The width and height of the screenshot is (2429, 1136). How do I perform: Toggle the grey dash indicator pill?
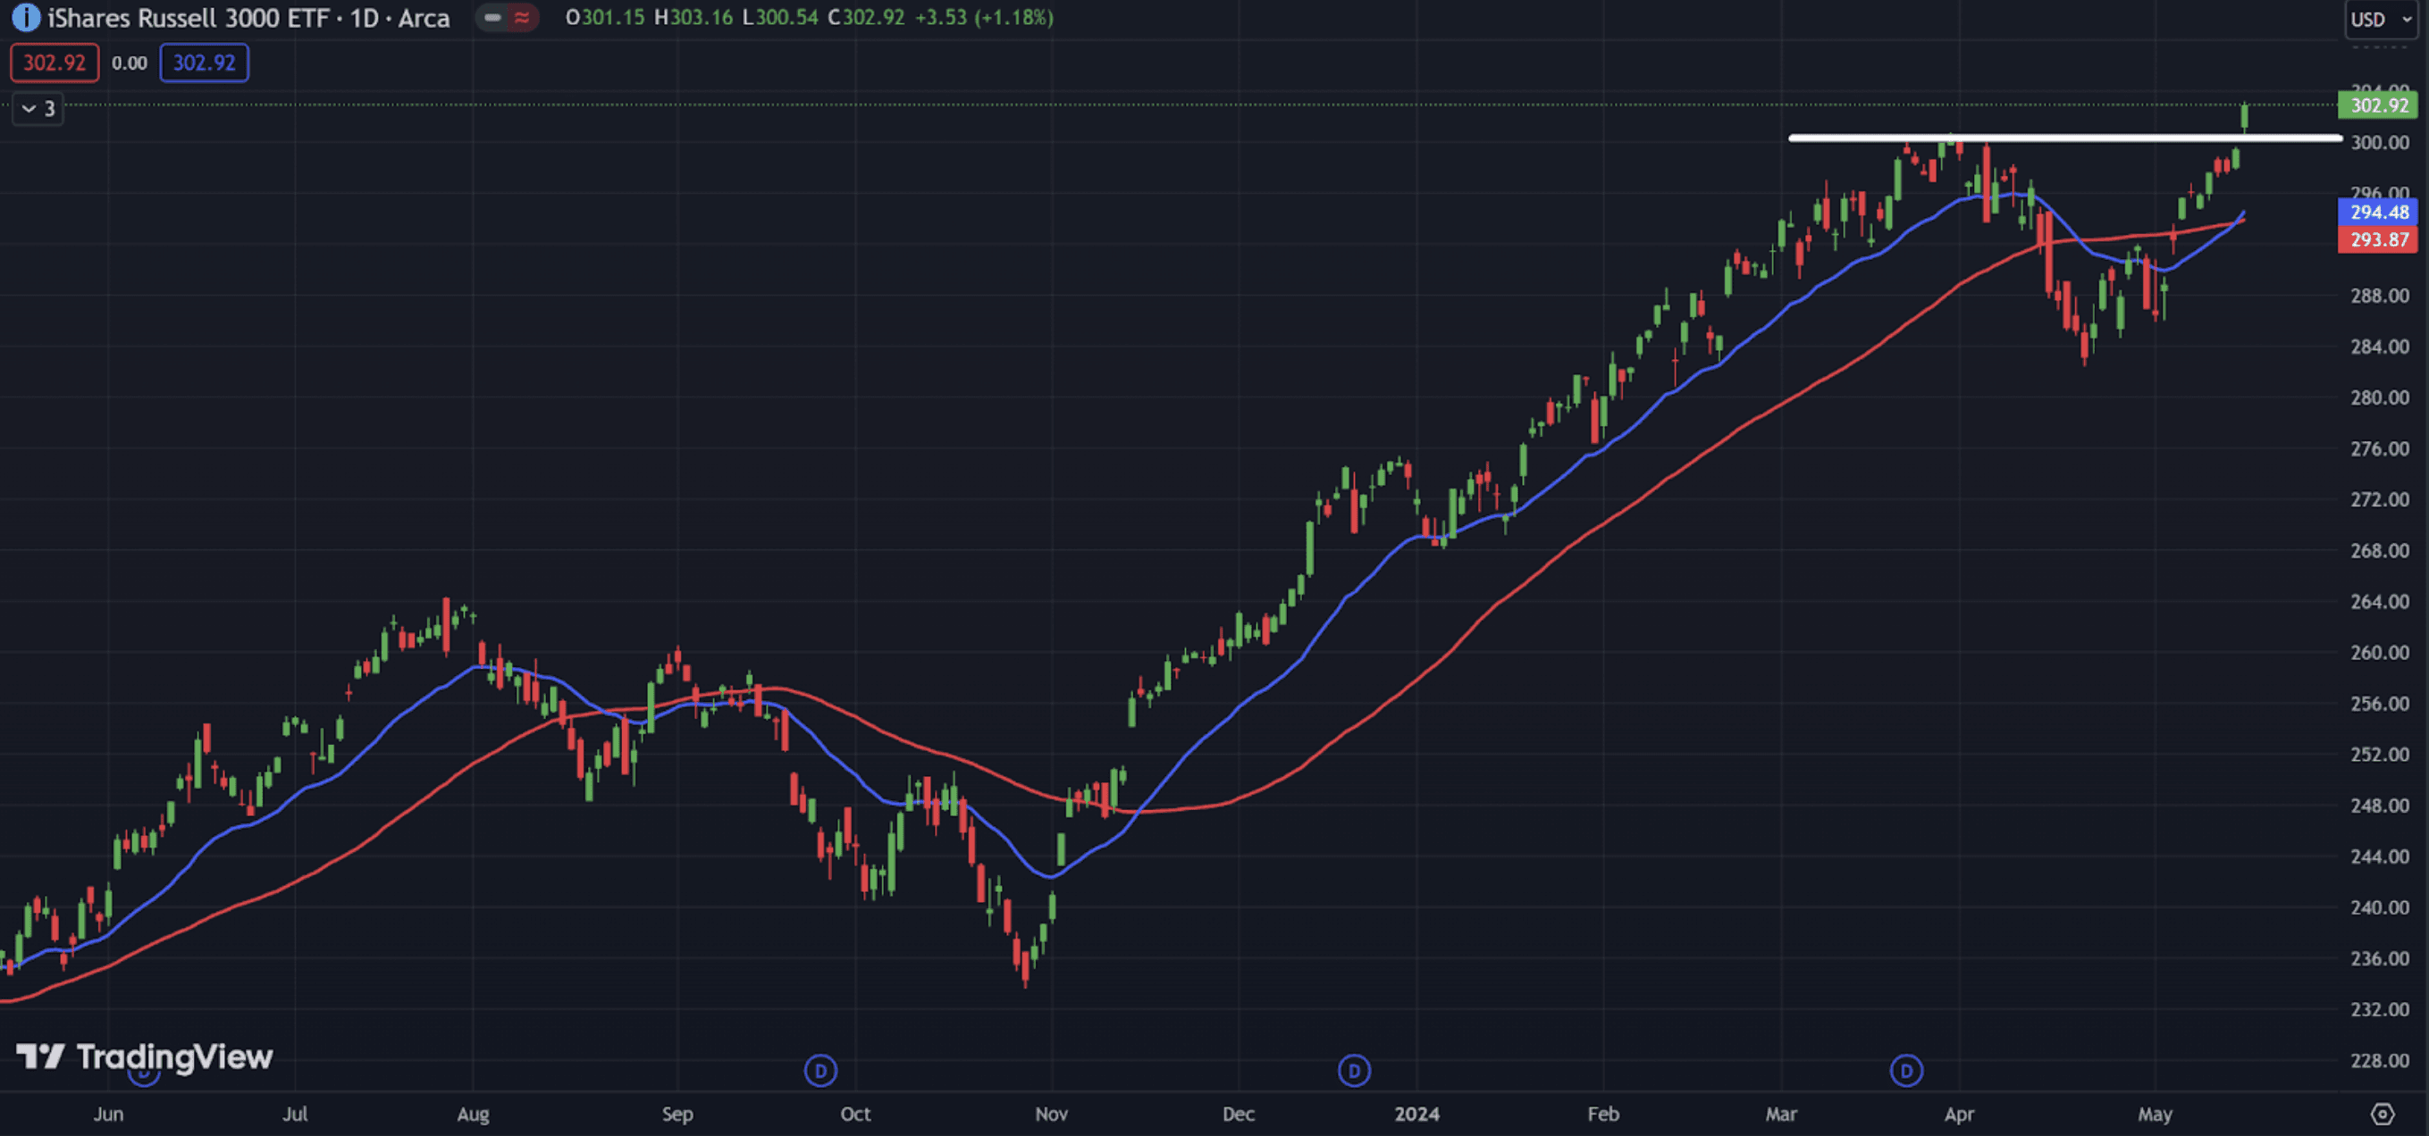[492, 18]
